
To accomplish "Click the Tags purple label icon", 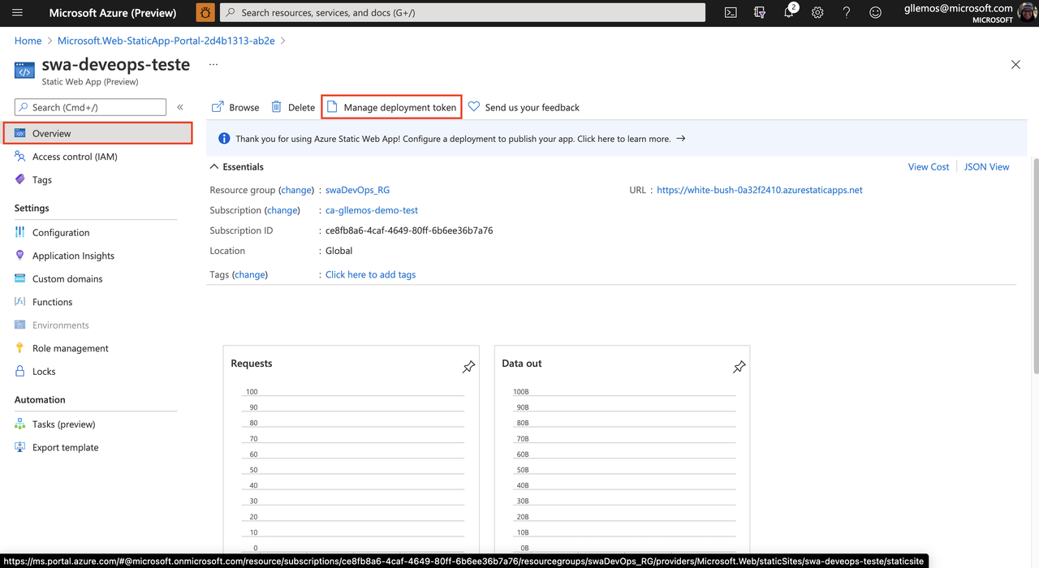I will coord(19,180).
